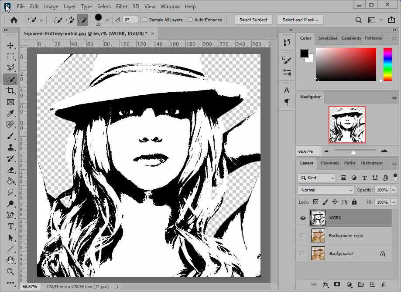The image size is (401, 292).
Task: Enable Auto-Enhance checkbox
Action: [190, 20]
